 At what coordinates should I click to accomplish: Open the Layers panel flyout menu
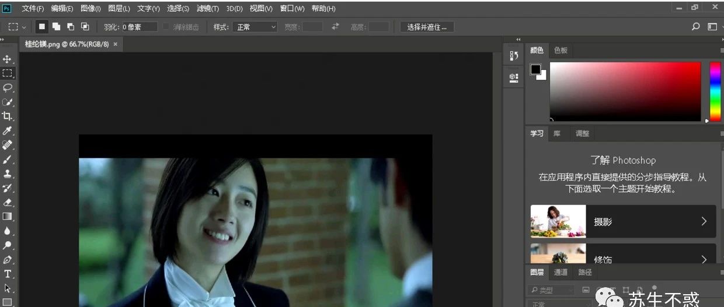point(721,272)
